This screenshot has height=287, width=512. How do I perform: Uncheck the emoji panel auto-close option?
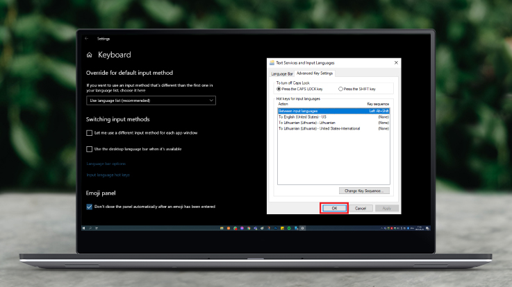[89, 206]
